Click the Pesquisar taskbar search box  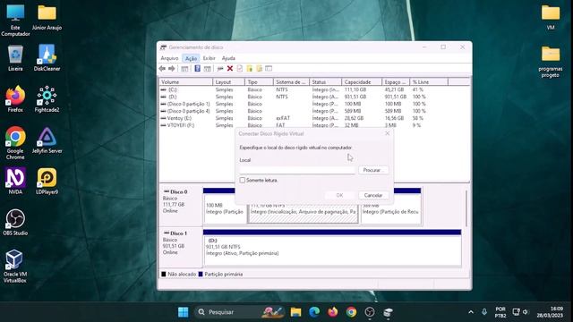pyautogui.click(x=239, y=312)
